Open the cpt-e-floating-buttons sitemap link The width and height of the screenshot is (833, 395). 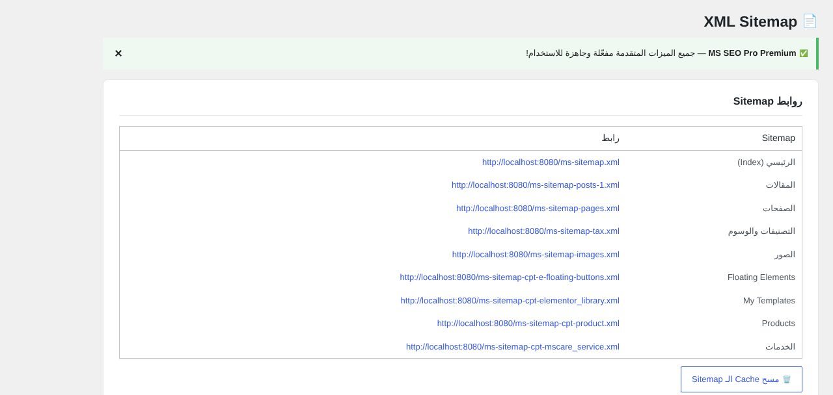510,277
